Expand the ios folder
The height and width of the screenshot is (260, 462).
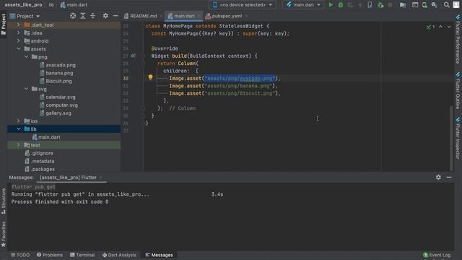(18, 121)
